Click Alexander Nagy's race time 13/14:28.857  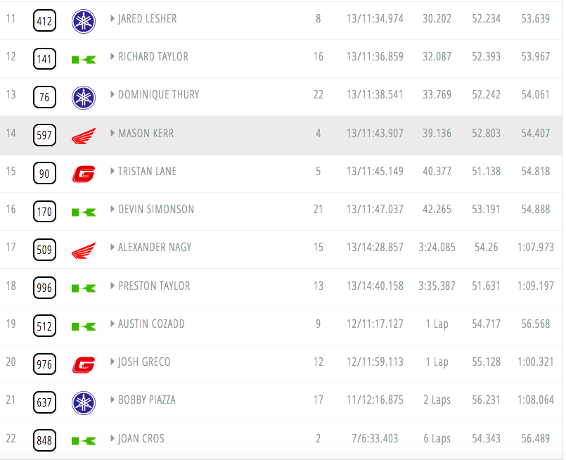[x=375, y=248]
